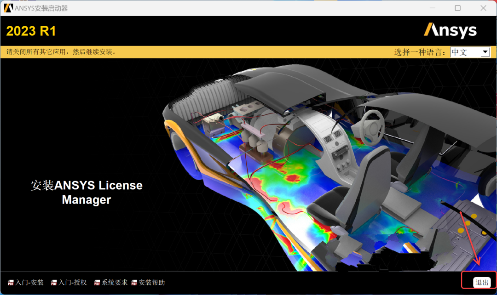Screen dimensions: 497x295
Task: Open the language selection dropdown arrow
Action: point(485,52)
